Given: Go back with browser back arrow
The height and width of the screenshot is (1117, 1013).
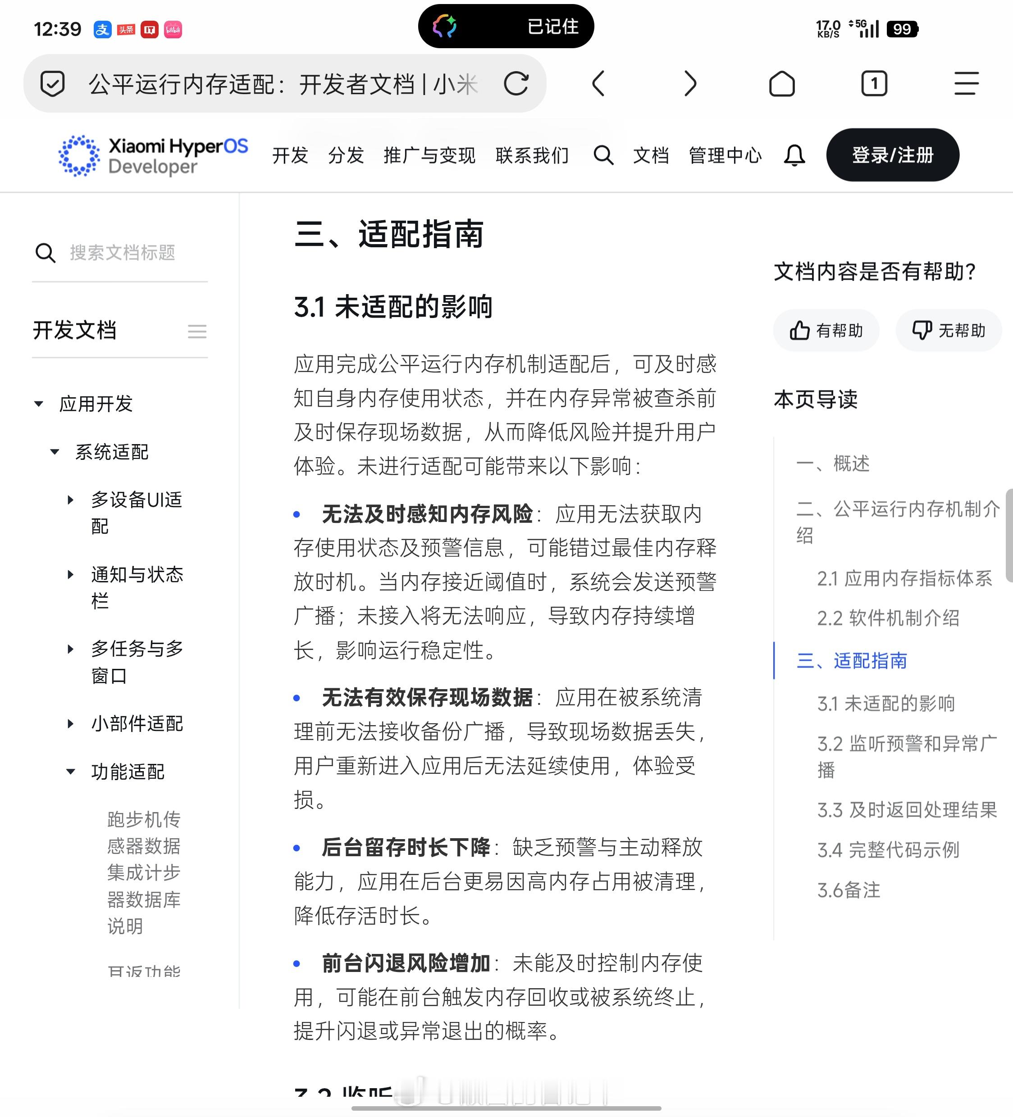Looking at the screenshot, I should click(x=598, y=84).
